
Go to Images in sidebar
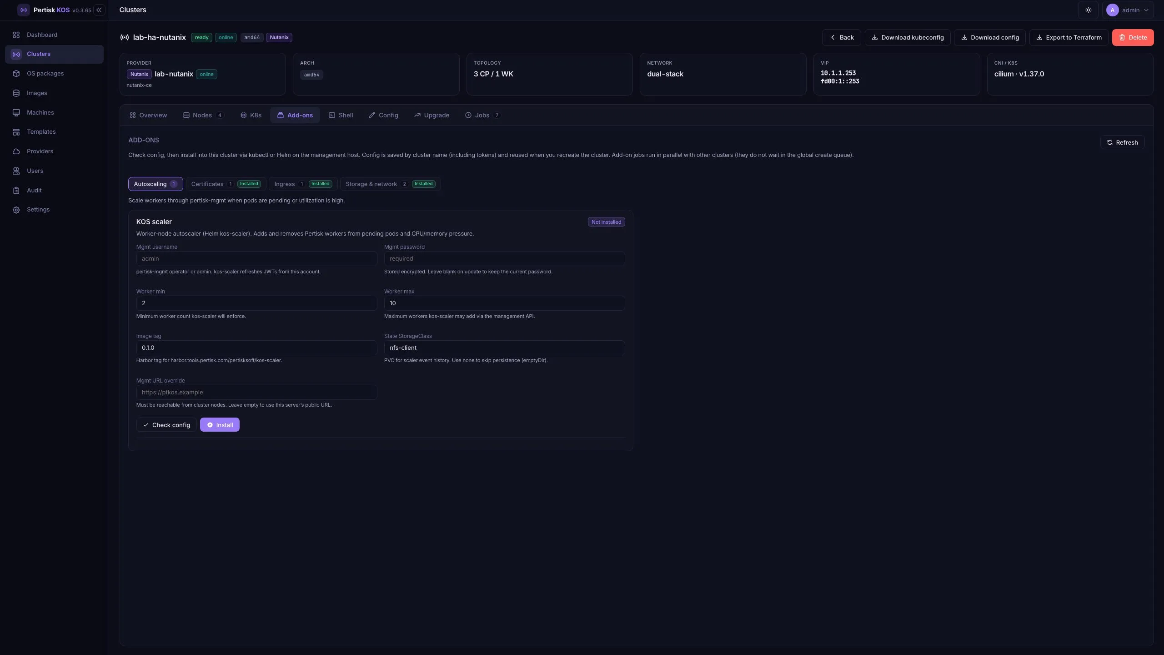54,93
